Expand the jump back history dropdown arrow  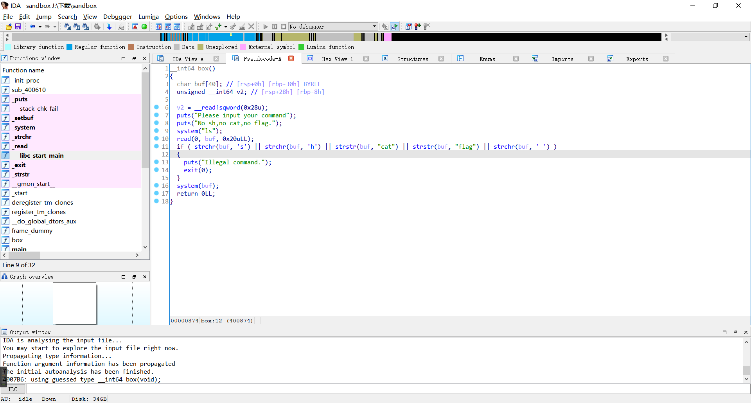tap(40, 27)
